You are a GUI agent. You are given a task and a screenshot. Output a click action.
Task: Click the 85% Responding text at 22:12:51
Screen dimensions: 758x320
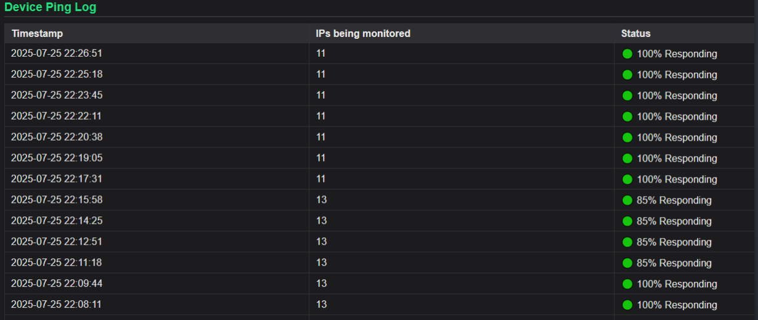(x=674, y=242)
